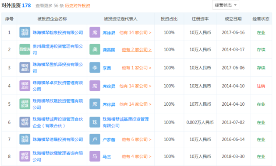Open legal representative 卢梦蕾 profile
The image size is (276, 166).
(109, 140)
